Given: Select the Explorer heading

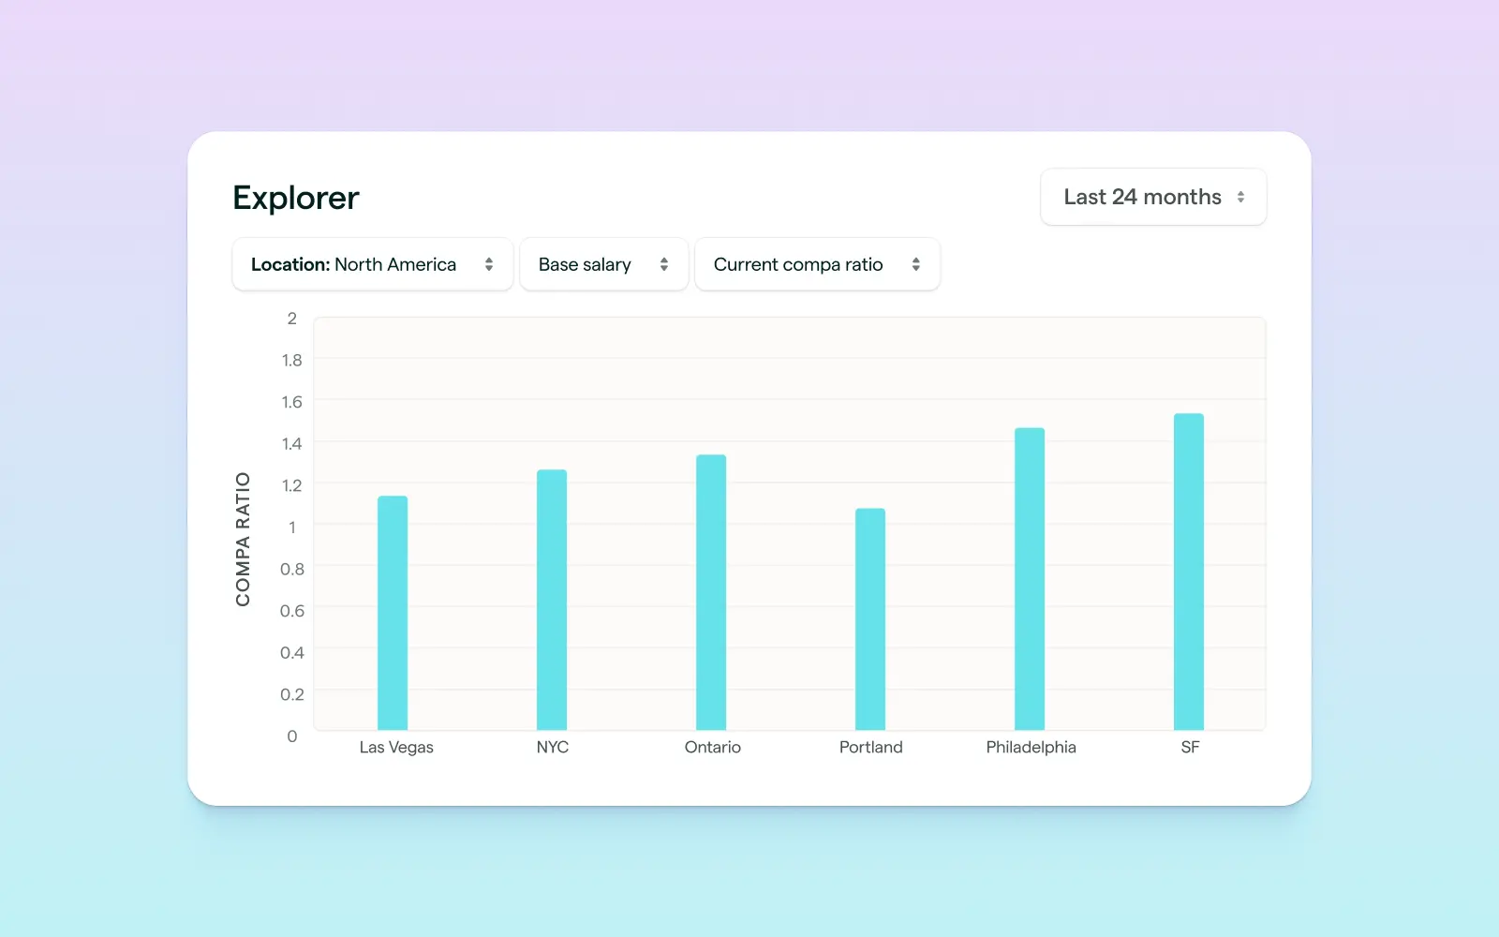Looking at the screenshot, I should tap(295, 197).
